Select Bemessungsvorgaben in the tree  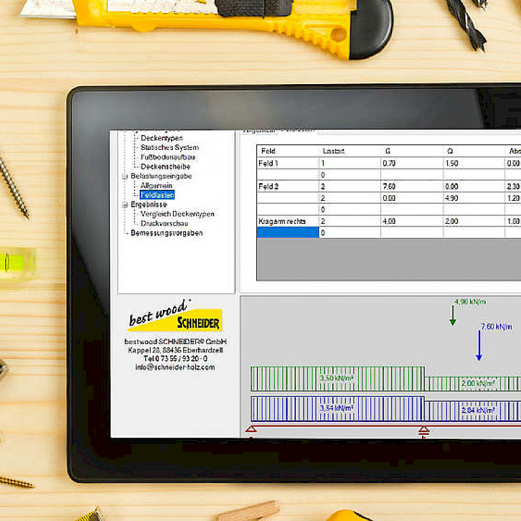pos(166,233)
